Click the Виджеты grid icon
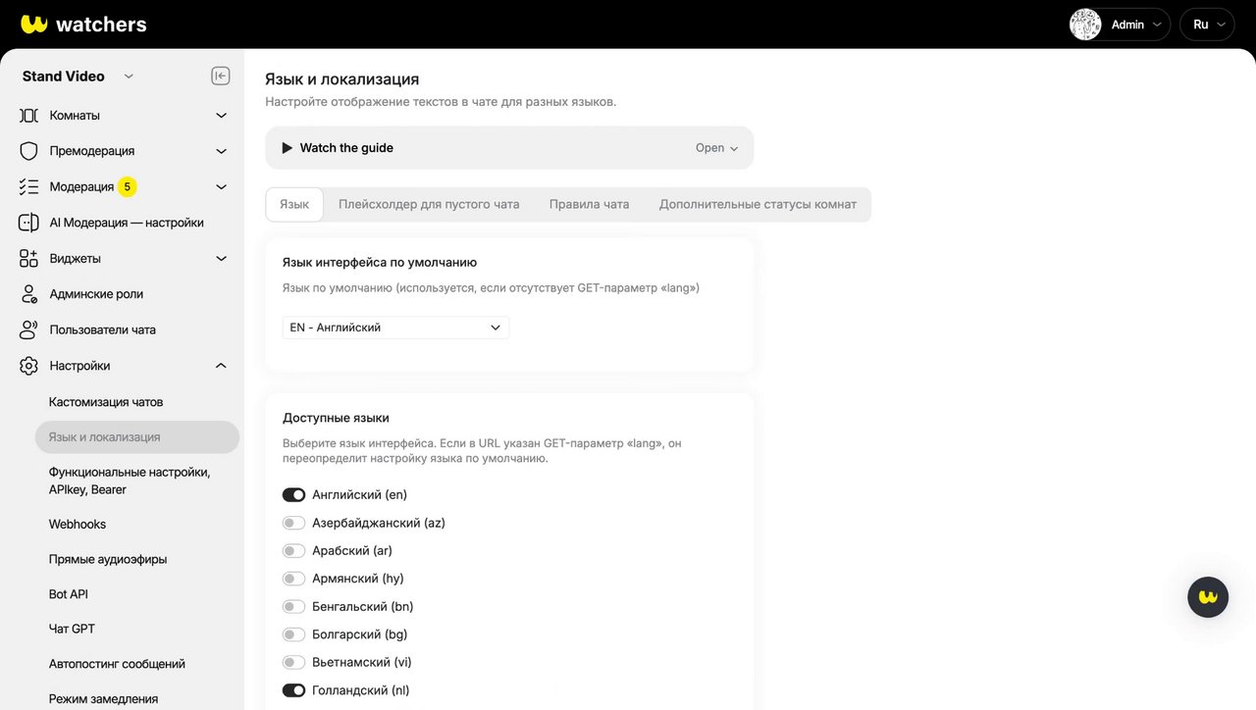 [x=28, y=259]
